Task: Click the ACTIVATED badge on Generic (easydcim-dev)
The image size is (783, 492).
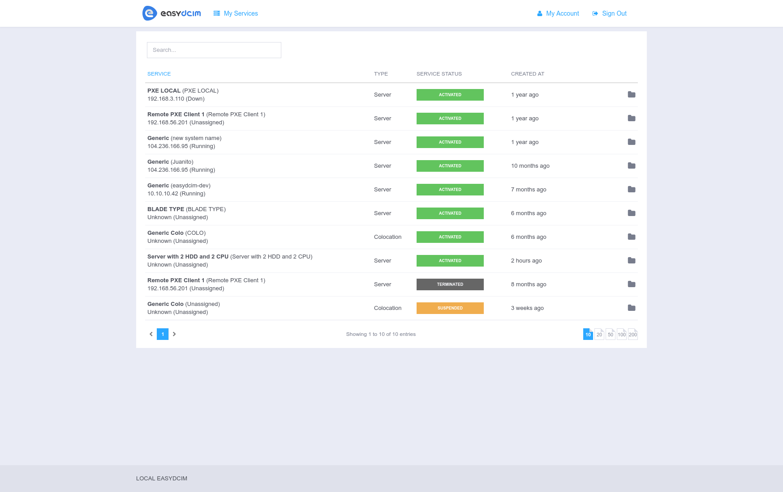Action: (450, 189)
